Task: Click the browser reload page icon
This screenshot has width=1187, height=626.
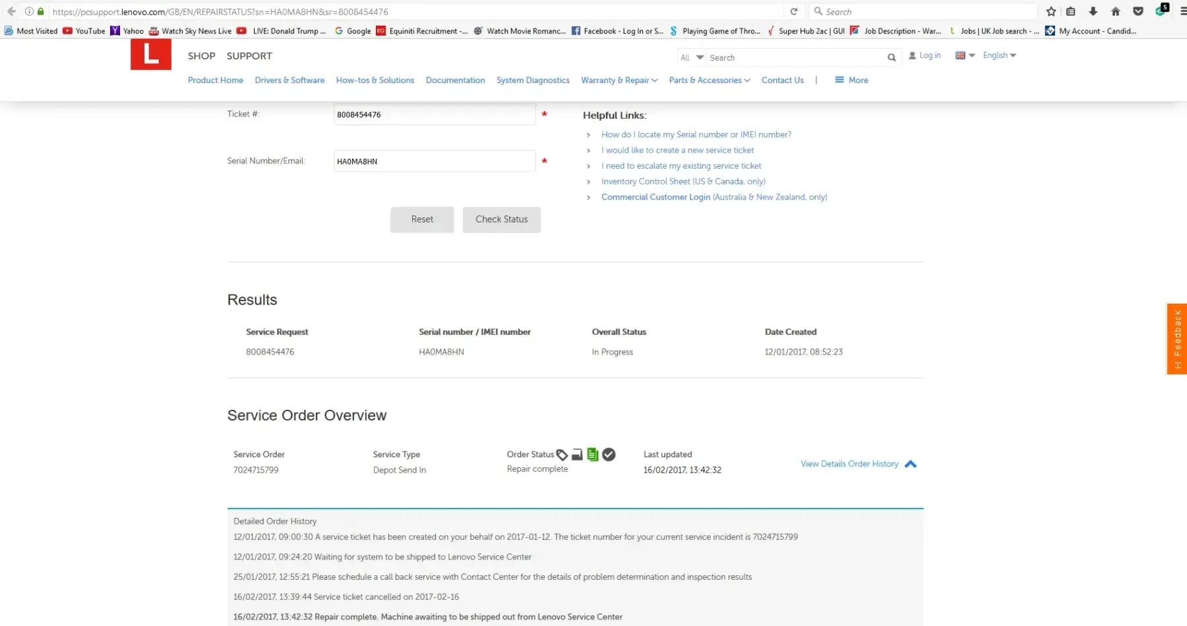Action: tap(794, 11)
